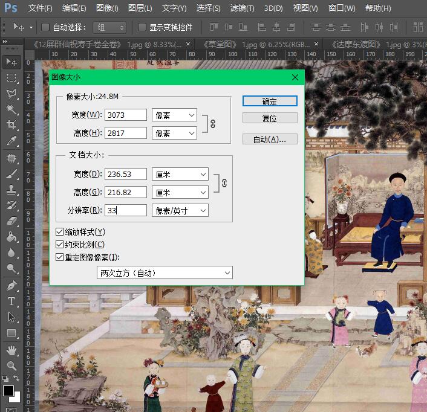Screen dimensions: 427x412
Task: Click align top edges icon
Action: [x=213, y=27]
